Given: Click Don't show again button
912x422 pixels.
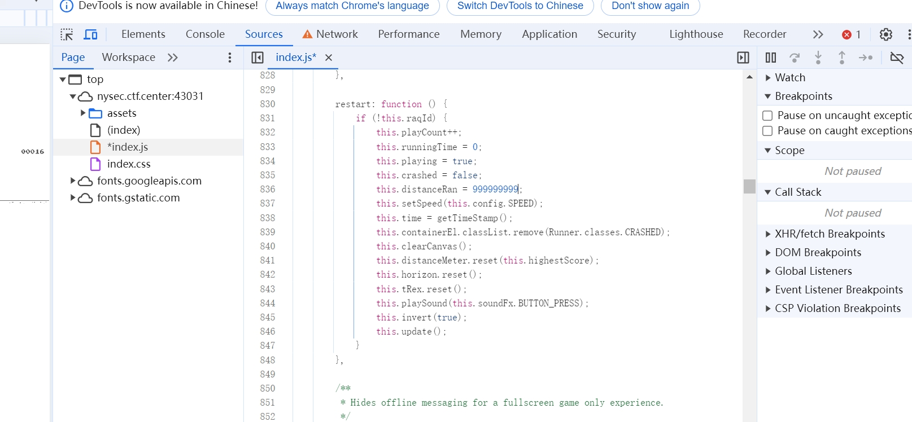Looking at the screenshot, I should coord(650,6).
